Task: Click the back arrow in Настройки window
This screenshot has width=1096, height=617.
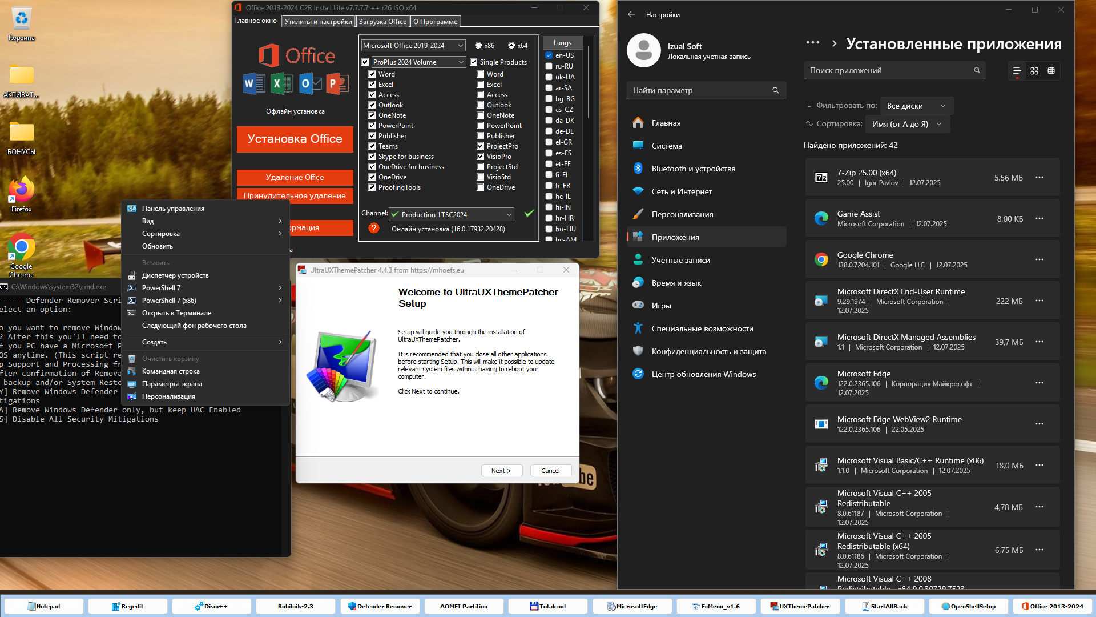Action: 631,14
